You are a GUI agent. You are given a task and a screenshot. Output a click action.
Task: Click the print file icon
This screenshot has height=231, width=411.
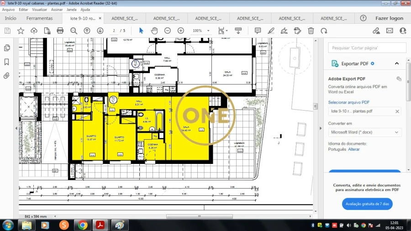[x=60, y=31]
